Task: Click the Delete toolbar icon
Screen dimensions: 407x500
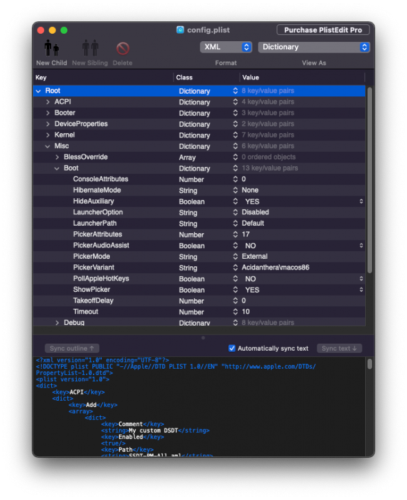Action: coord(122,48)
